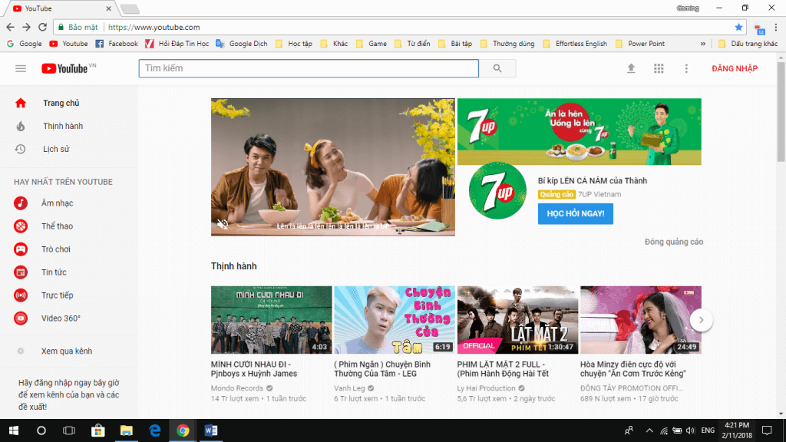Click the Tìm kiếm search field
This screenshot has width=786, height=442.
click(x=307, y=68)
